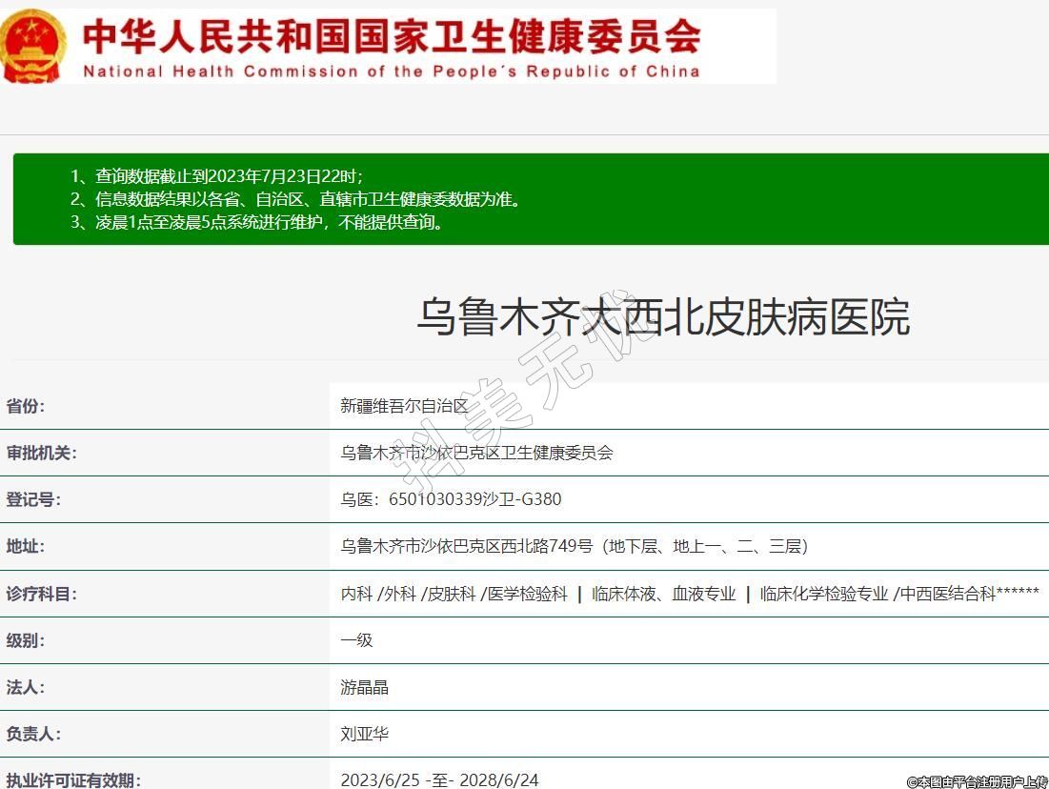Click the 审批机关 row label
The image size is (1049, 789).
pos(42,453)
